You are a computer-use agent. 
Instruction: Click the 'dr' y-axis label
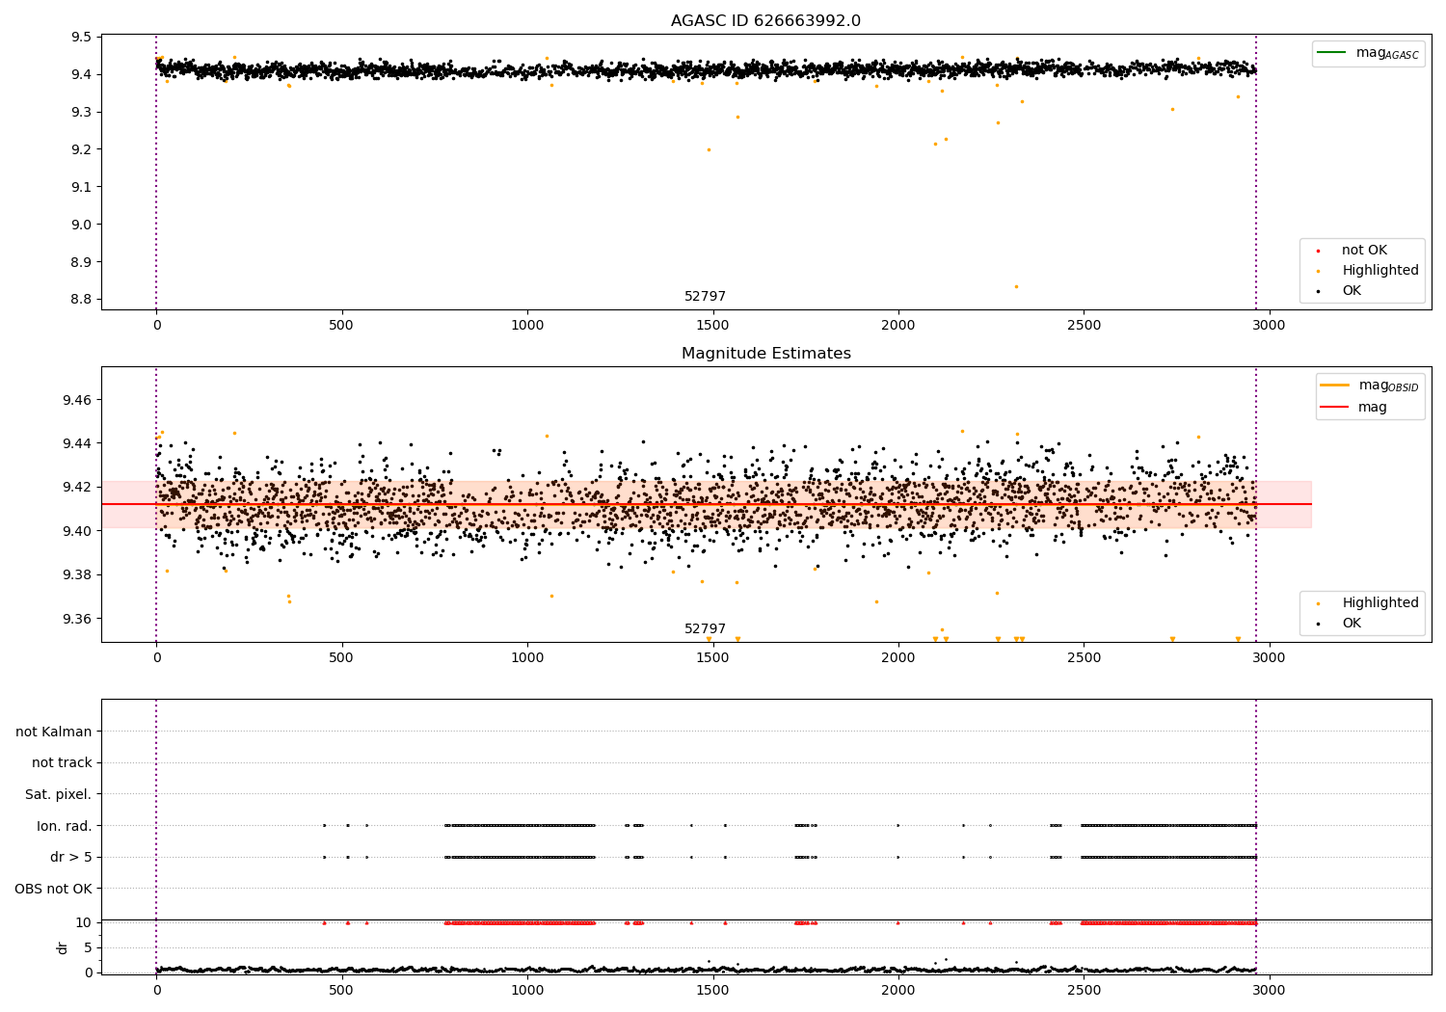click(63, 947)
